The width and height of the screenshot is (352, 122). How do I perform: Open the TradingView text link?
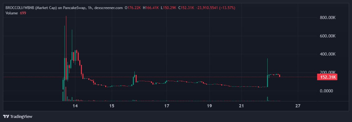(21, 117)
